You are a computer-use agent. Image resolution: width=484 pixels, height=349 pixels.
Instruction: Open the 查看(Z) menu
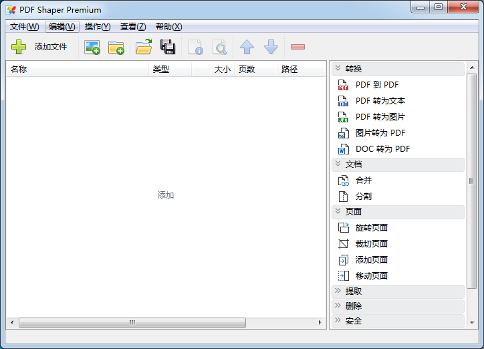pyautogui.click(x=133, y=27)
